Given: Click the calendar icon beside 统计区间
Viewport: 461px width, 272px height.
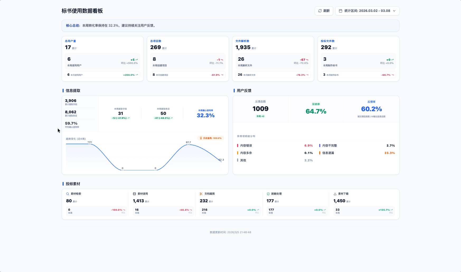Looking at the screenshot, I should pyautogui.click(x=341, y=11).
